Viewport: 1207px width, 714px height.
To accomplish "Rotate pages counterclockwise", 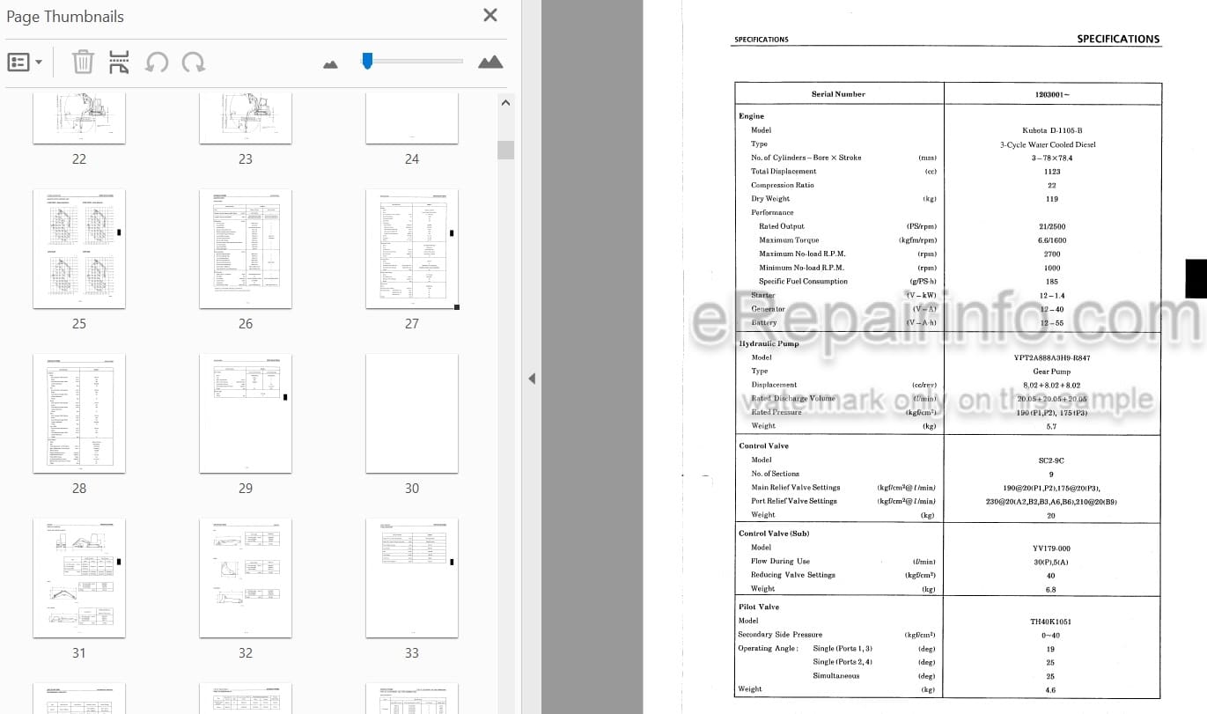I will [x=157, y=63].
